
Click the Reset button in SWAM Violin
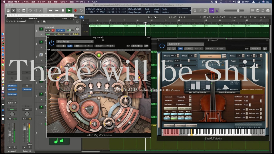[169, 125]
